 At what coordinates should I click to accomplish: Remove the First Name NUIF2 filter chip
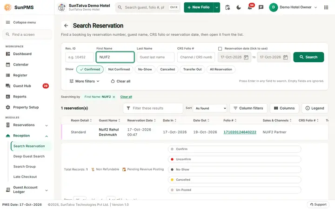coord(114,97)
